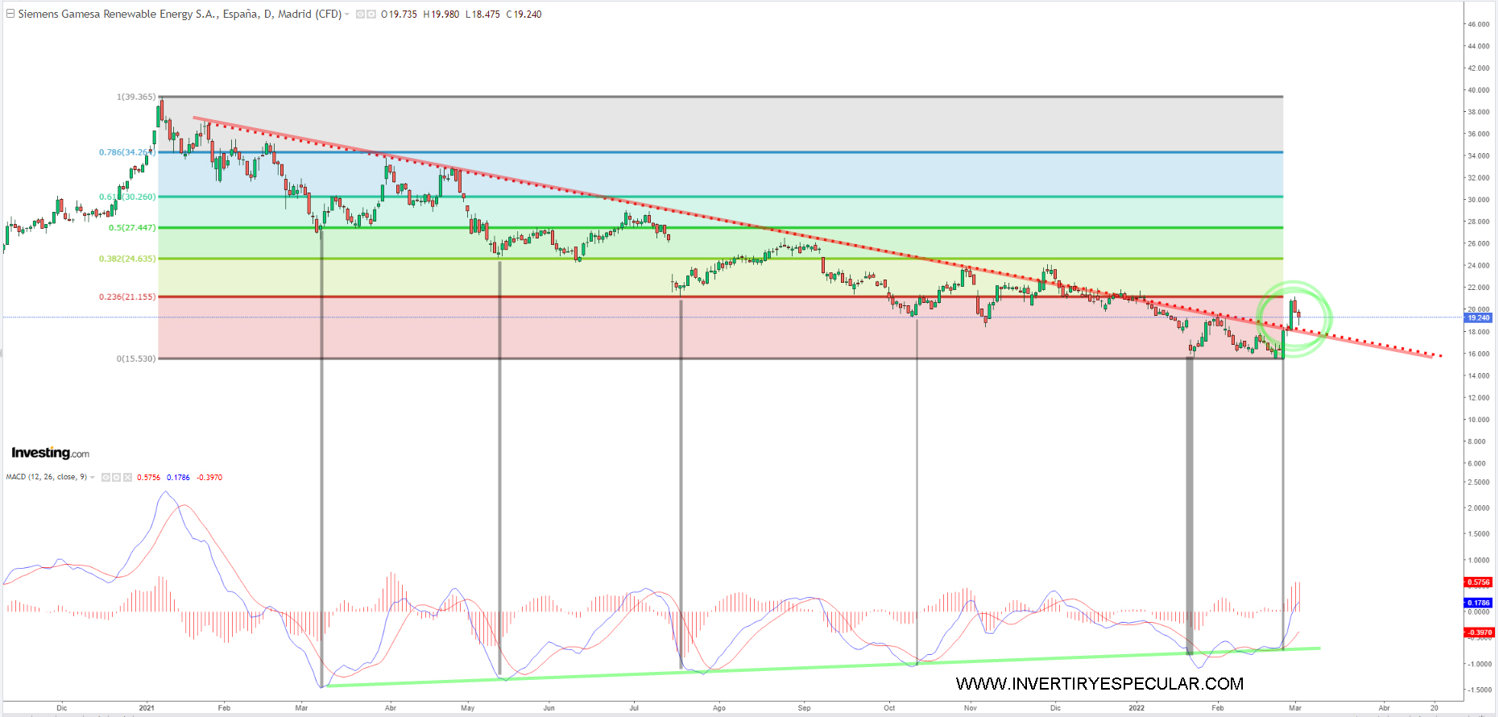Remove the MACD indicator with X icon

(127, 478)
